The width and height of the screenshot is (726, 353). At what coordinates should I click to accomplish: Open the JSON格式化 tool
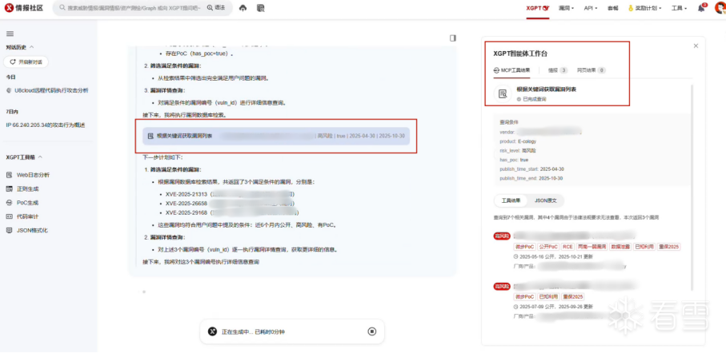click(32, 230)
